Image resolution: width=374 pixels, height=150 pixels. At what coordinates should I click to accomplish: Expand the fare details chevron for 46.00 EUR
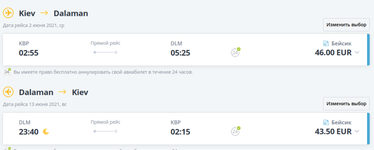tap(357, 52)
